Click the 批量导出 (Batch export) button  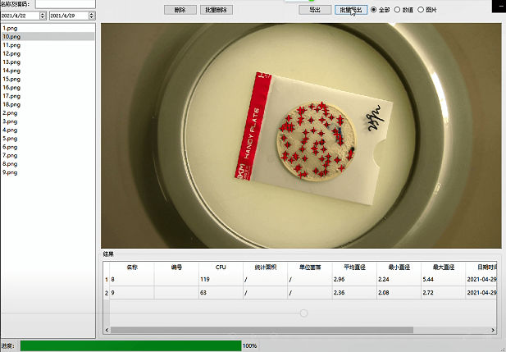pyautogui.click(x=350, y=10)
